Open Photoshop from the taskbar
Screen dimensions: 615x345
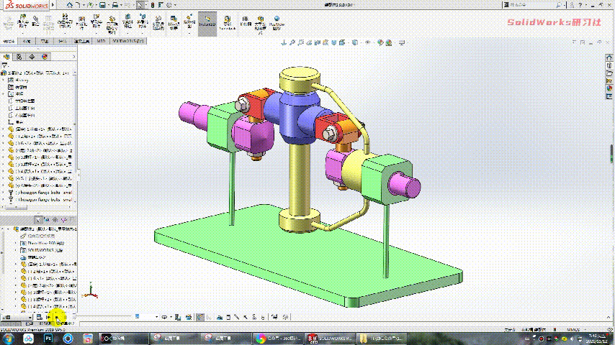click(x=49, y=339)
